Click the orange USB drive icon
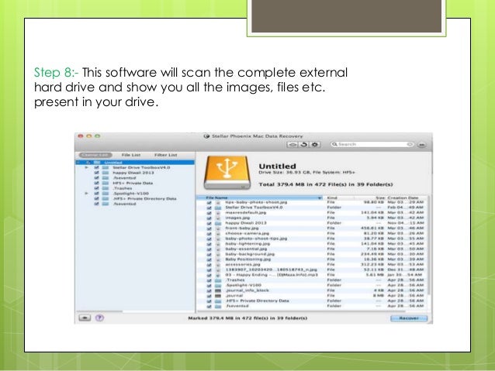The image size is (495, 371). (227, 173)
